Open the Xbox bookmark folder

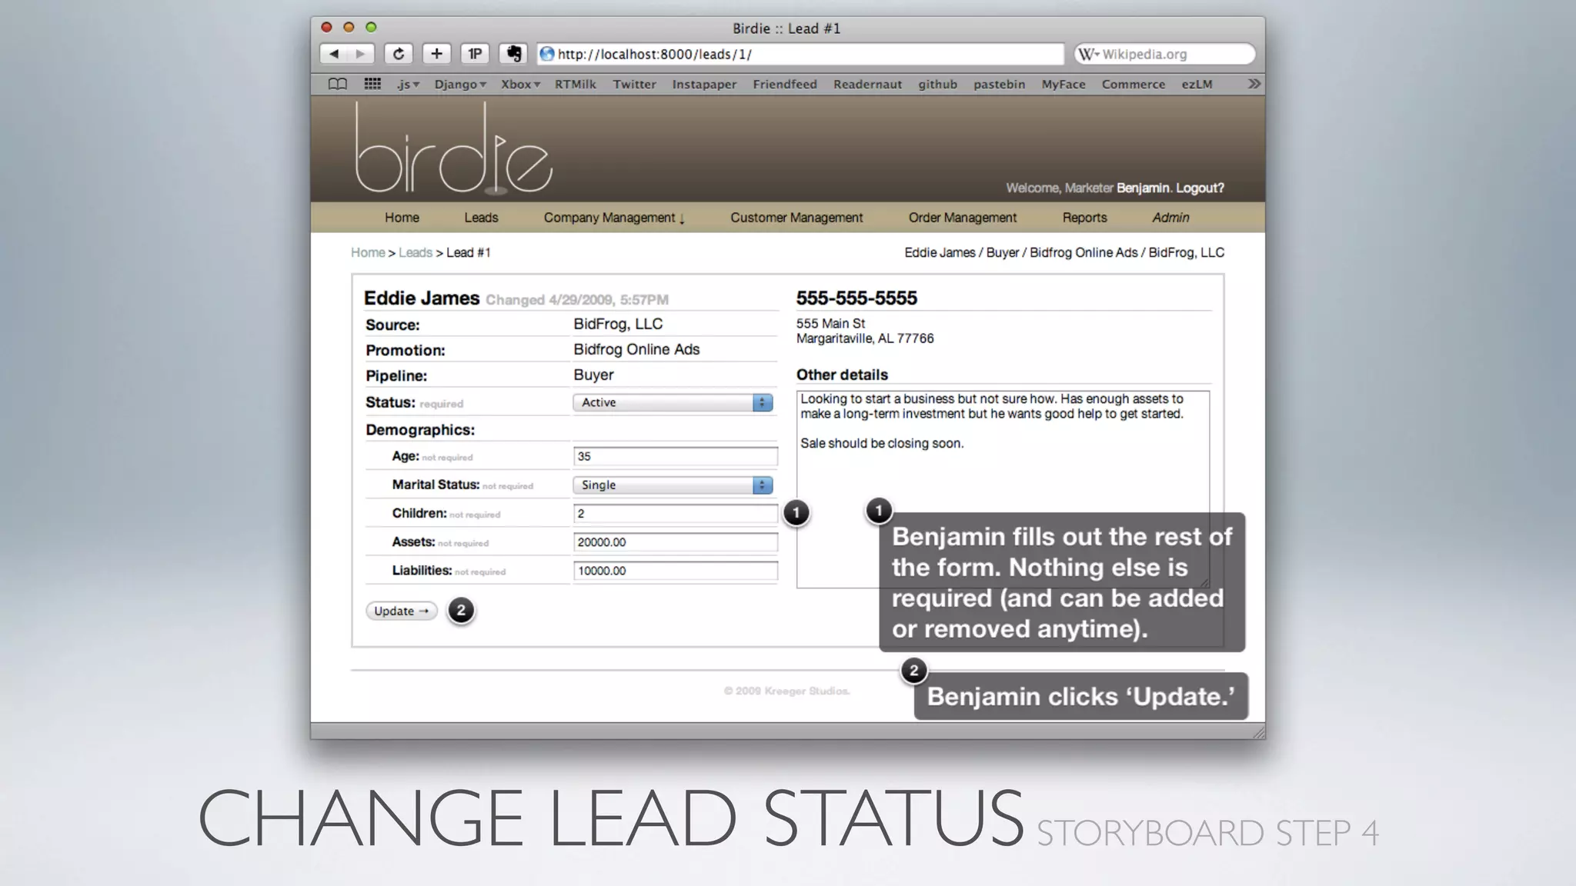click(520, 85)
